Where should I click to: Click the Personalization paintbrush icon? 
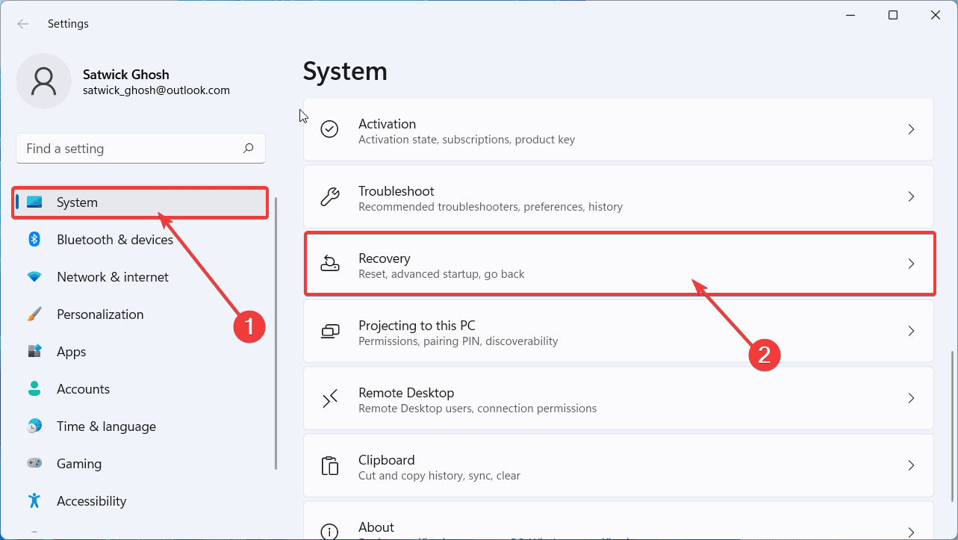point(34,314)
